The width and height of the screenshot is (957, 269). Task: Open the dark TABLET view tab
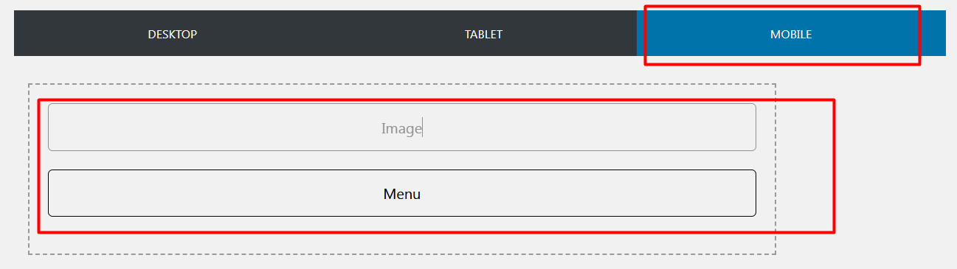[x=483, y=34]
